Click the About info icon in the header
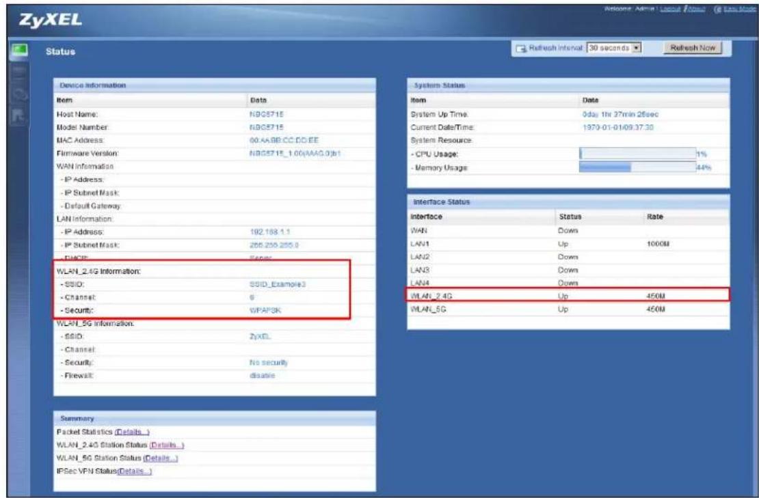The width and height of the screenshot is (759, 498). tap(685, 9)
